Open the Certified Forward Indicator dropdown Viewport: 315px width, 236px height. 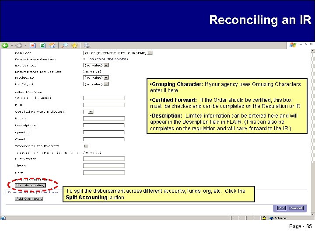coord(88,112)
